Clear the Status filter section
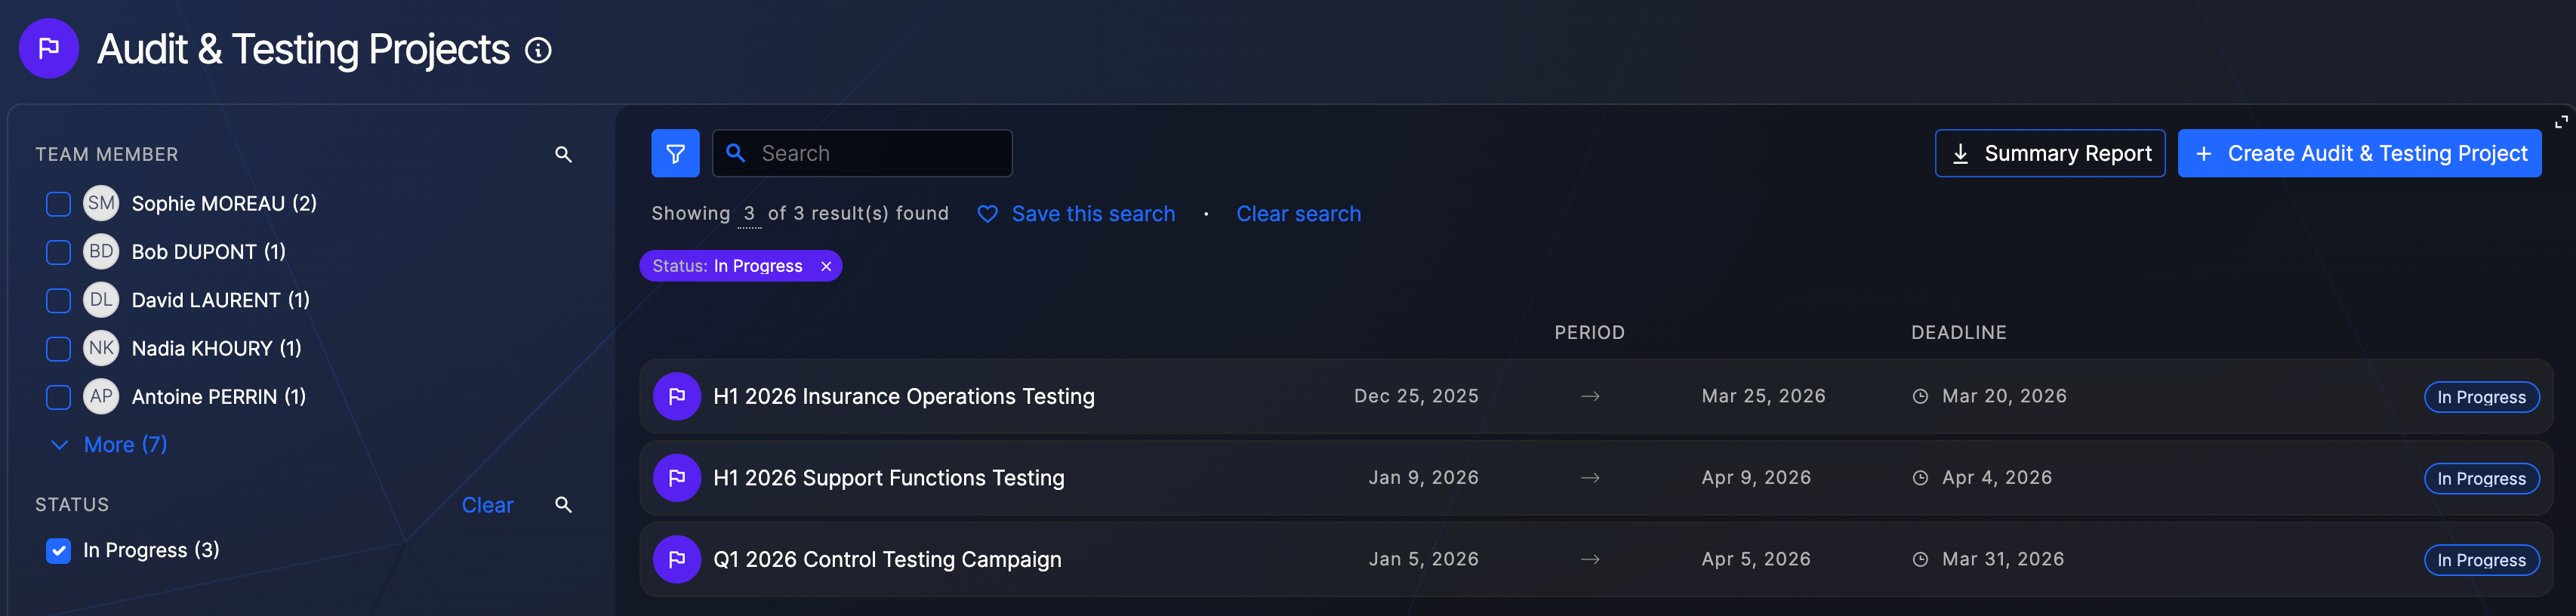 (x=487, y=505)
